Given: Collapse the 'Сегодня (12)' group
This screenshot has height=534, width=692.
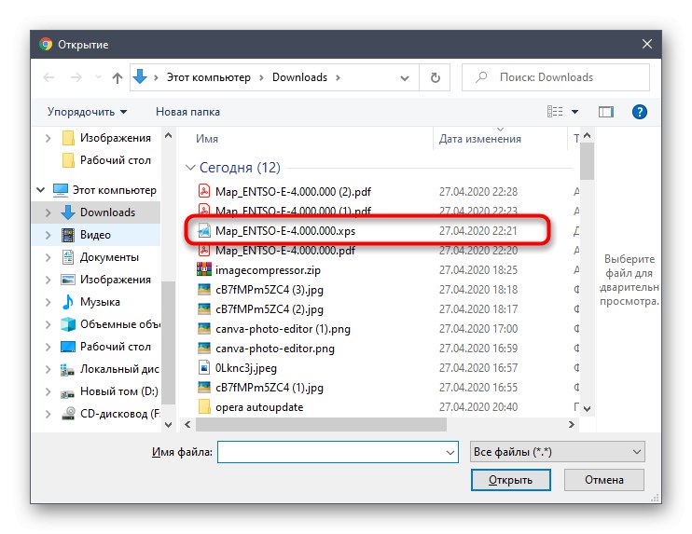Looking at the screenshot, I should 190,168.
